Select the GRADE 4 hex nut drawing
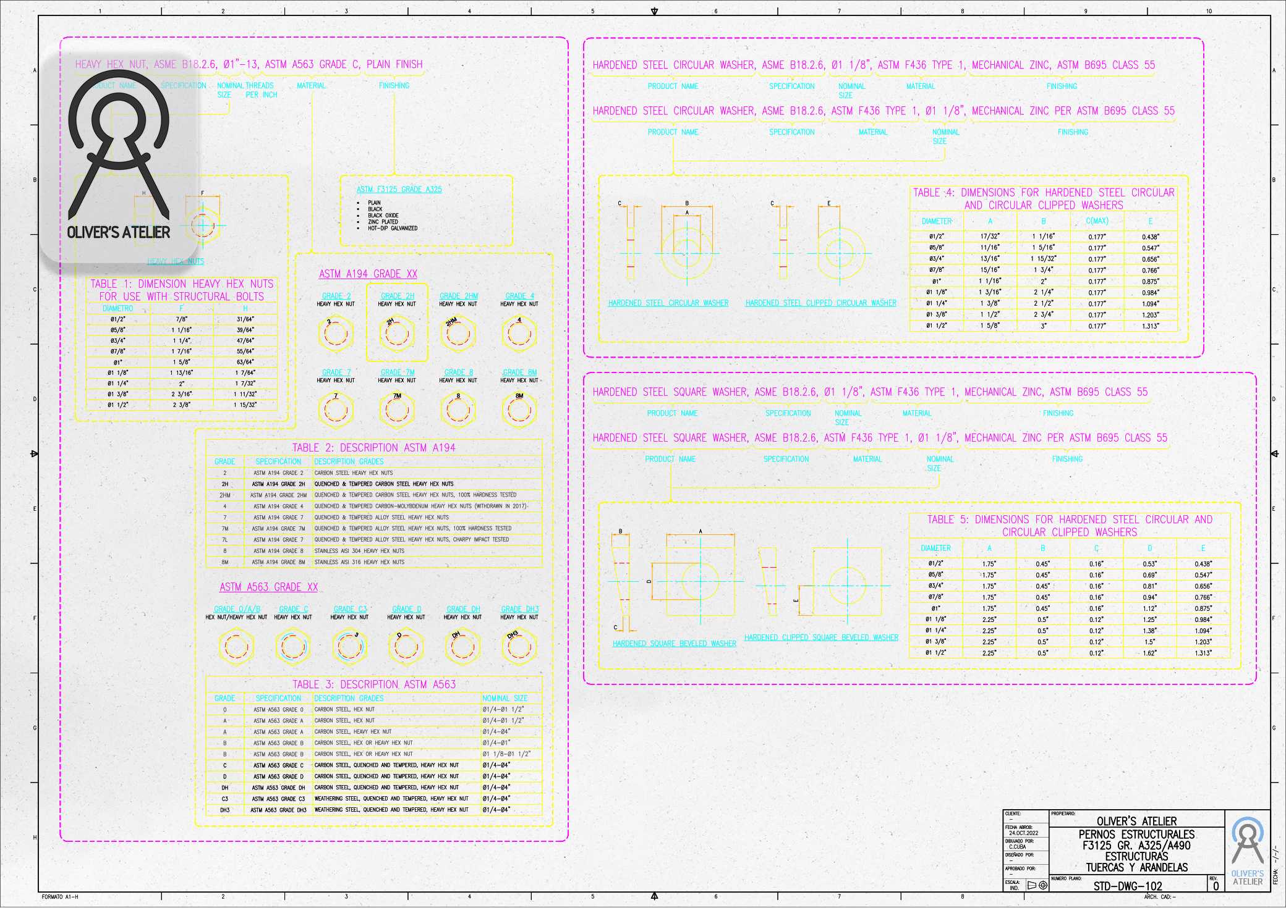 (x=519, y=334)
